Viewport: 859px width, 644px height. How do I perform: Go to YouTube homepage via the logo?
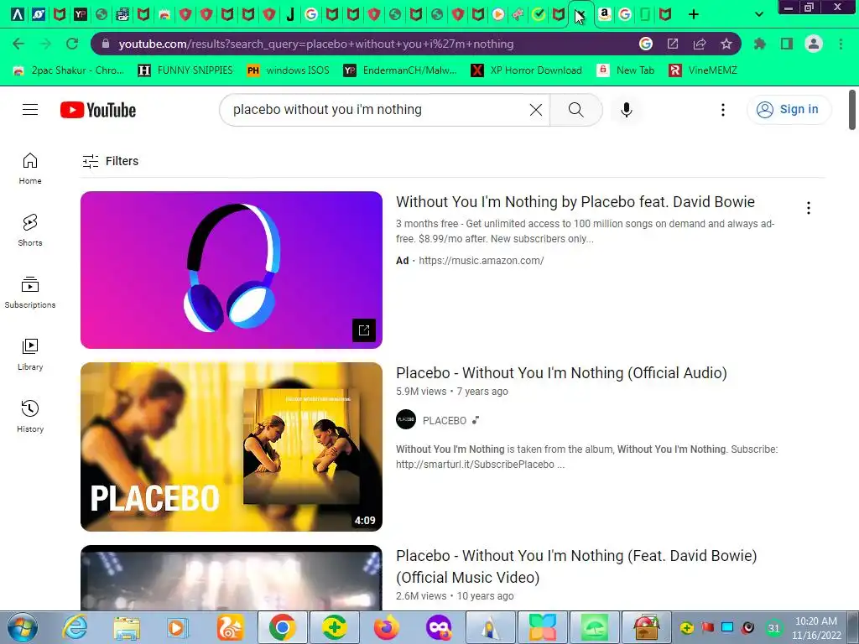coord(98,110)
